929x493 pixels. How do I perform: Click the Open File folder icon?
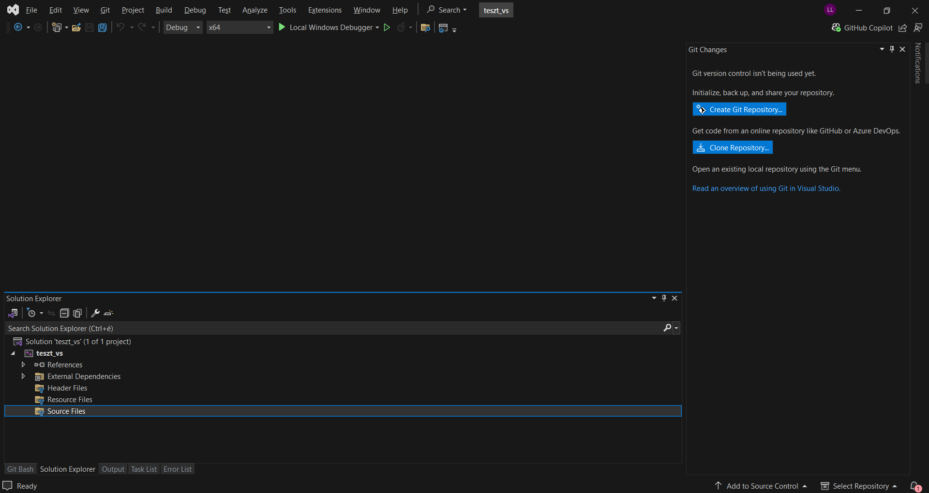[76, 28]
